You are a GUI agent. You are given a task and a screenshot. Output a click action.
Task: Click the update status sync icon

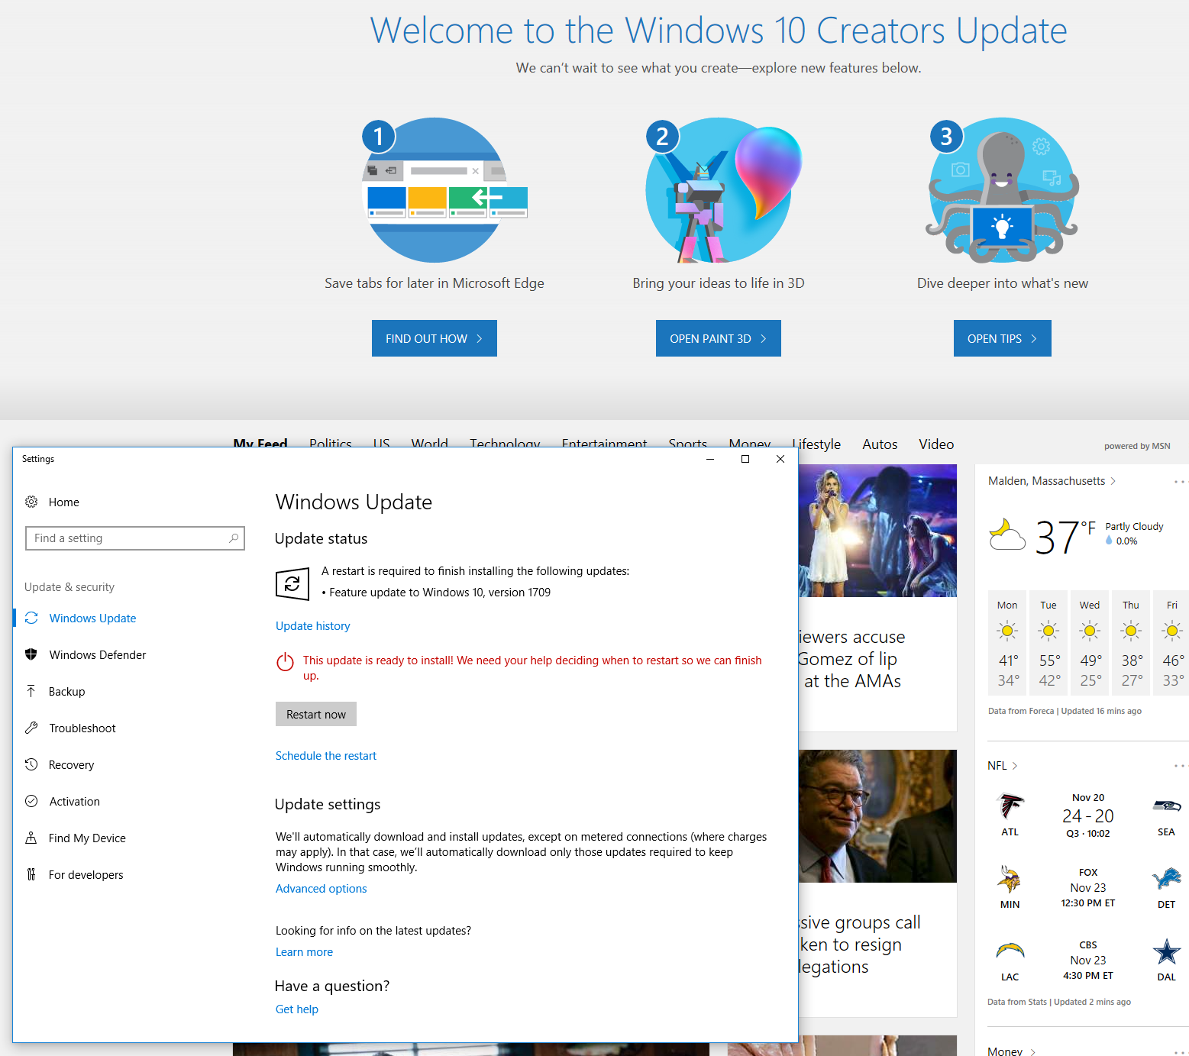click(x=292, y=585)
